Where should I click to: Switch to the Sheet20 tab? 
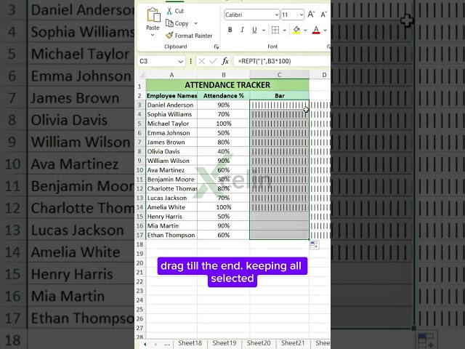tap(259, 343)
